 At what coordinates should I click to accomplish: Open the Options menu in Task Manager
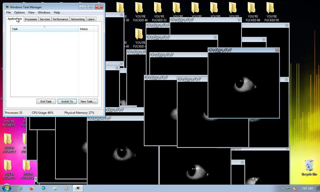point(19,12)
